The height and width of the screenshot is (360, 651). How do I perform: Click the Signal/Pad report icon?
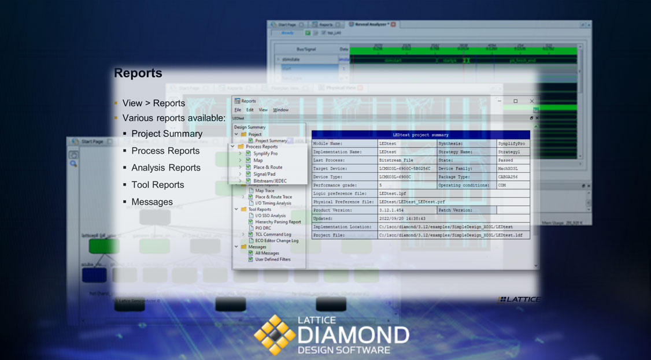[x=248, y=174]
